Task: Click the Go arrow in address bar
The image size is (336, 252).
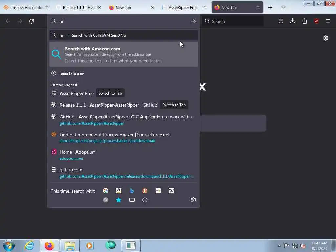Action: (x=193, y=21)
